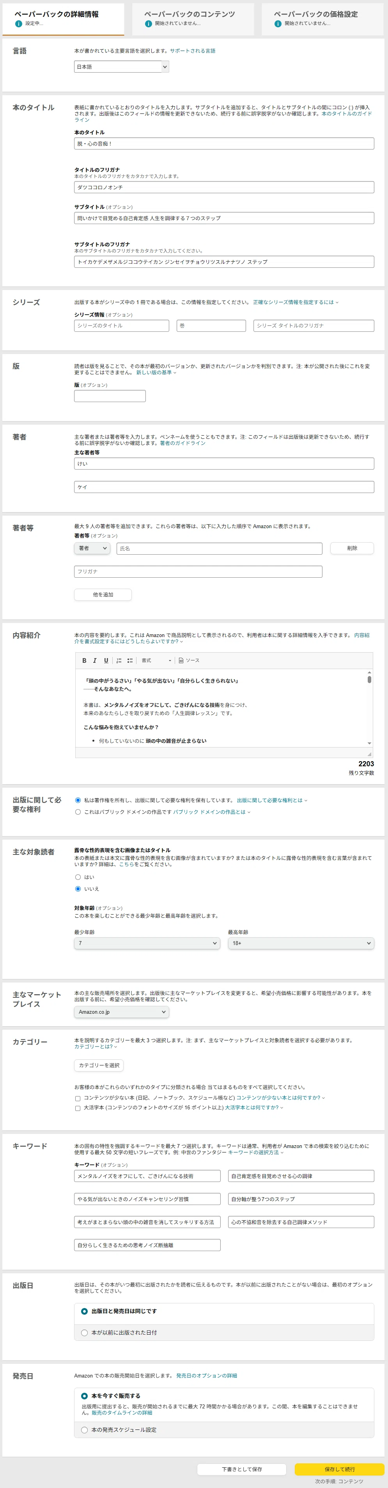Choose いいえ for explicit content
Viewport: 388px width, 1488px height.
click(x=78, y=889)
